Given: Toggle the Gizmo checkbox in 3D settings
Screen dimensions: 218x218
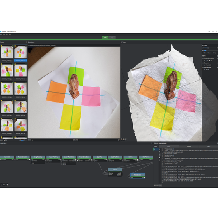Looking at the screenshot, I should coord(208,53).
